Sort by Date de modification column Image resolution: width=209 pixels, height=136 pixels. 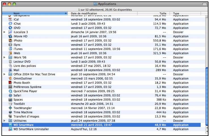click(x=102, y=13)
